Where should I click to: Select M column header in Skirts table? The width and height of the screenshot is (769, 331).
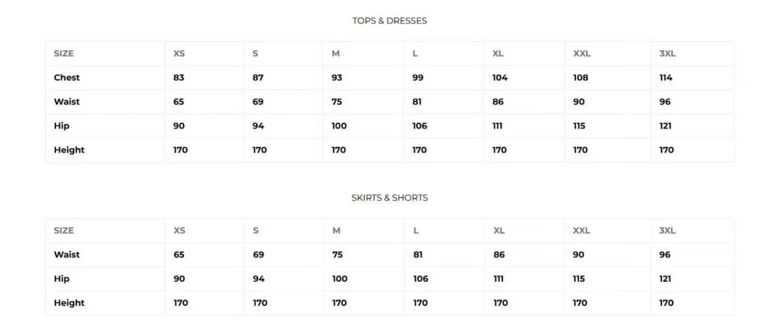coord(337,231)
